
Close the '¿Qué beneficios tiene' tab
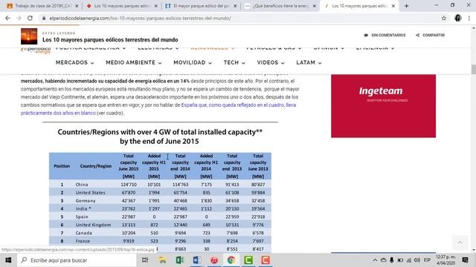(x=314, y=6)
